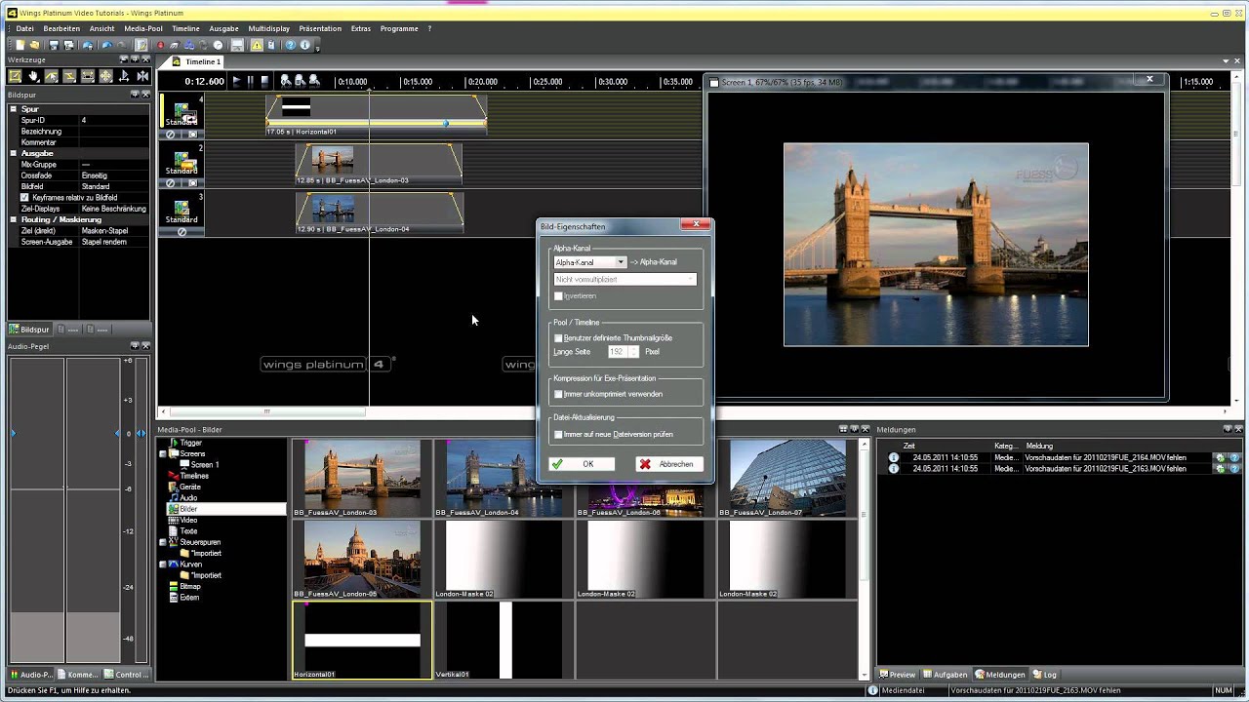Click the timeline horizontal scrollbar thumb
Image resolution: width=1249 pixels, height=702 pixels.
[x=267, y=412]
